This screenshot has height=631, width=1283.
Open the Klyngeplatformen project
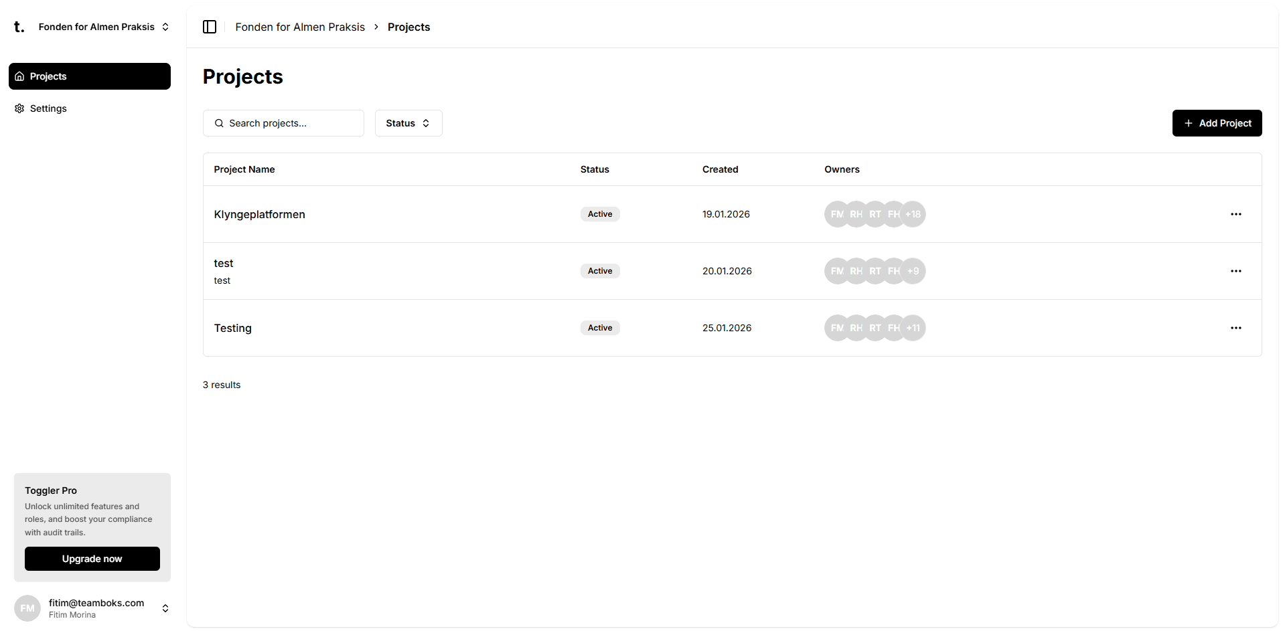(x=259, y=214)
